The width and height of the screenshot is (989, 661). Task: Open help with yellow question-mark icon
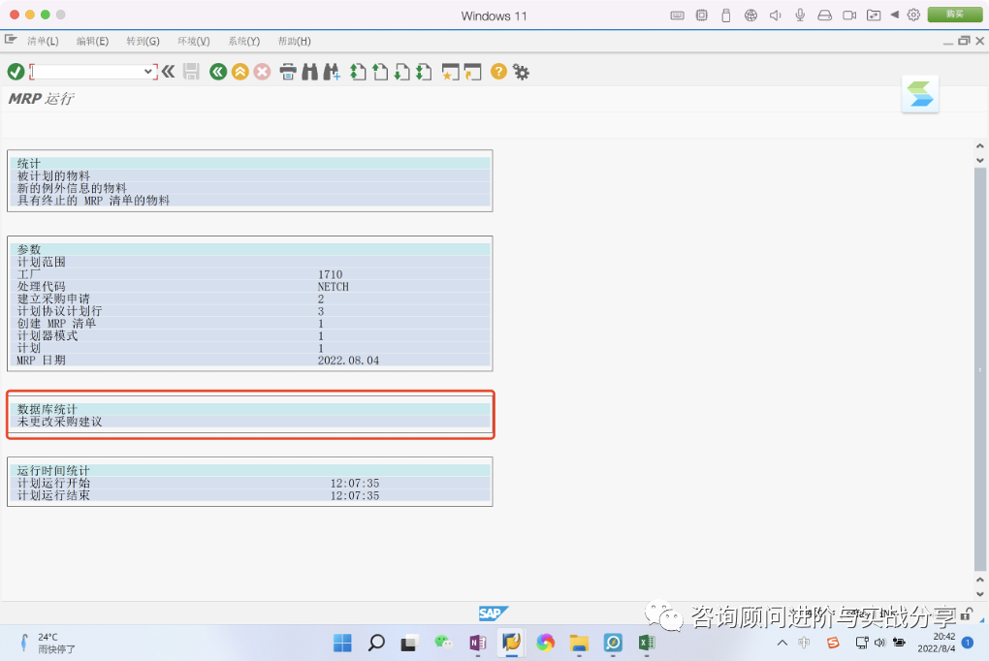498,72
